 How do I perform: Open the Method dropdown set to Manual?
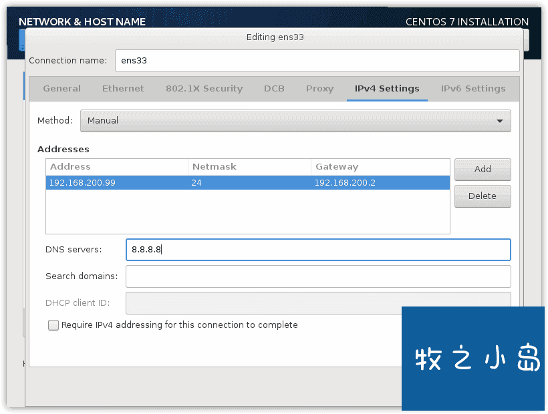tap(295, 121)
